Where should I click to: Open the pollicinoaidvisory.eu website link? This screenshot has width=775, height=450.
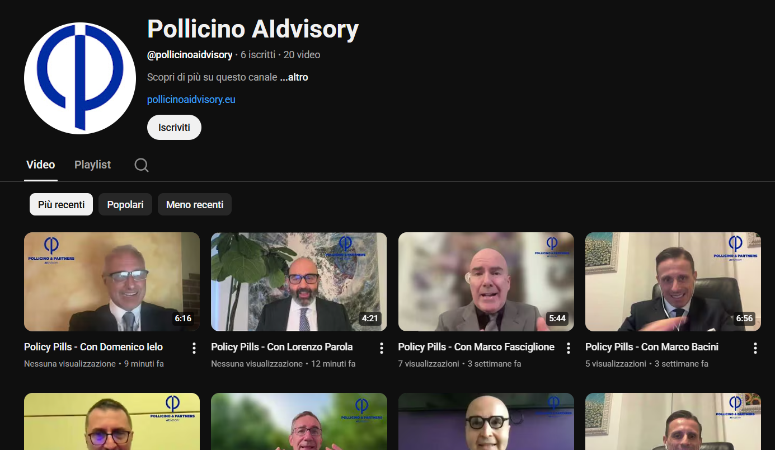(191, 100)
